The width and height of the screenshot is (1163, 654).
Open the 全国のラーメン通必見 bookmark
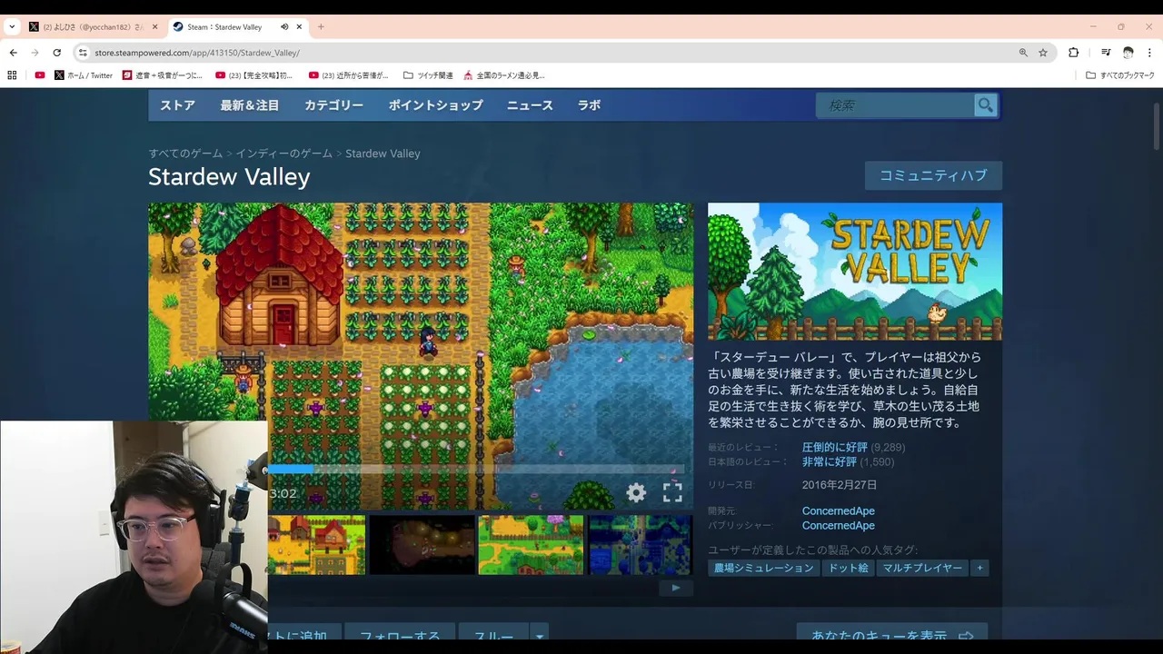click(504, 75)
